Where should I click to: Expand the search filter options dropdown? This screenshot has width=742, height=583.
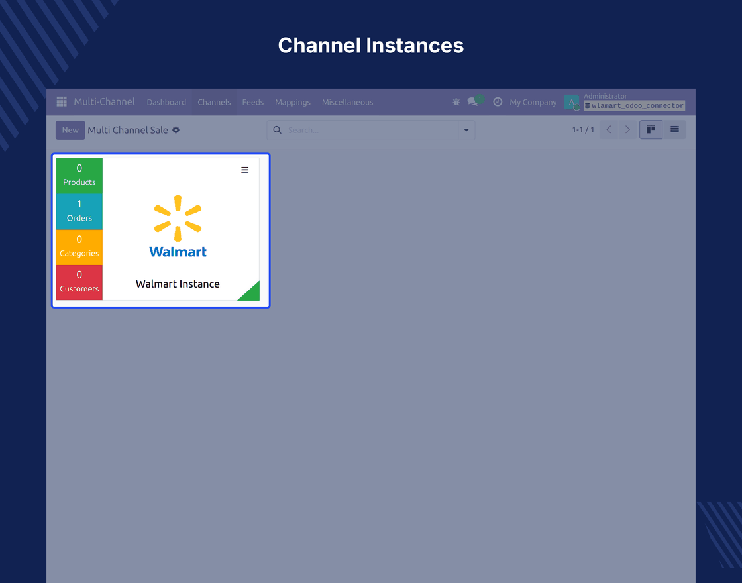[466, 130]
